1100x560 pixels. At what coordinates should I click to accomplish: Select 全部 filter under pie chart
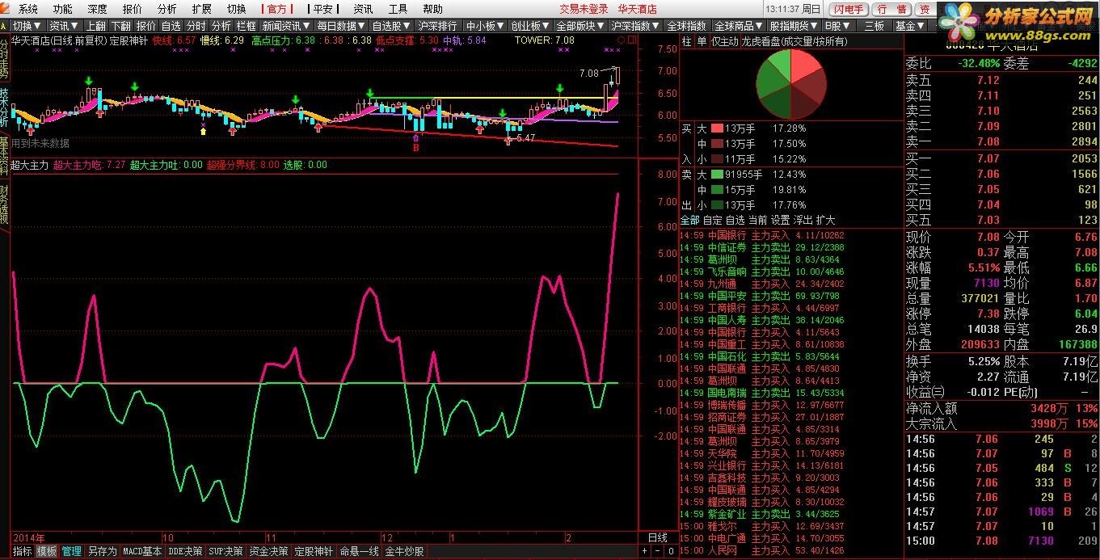[689, 220]
